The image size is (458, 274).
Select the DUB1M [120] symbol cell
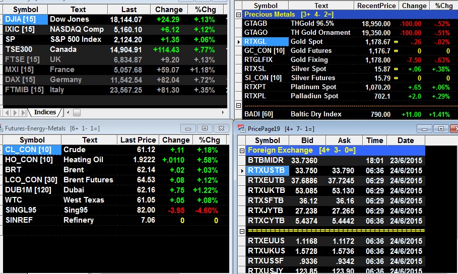click(x=32, y=190)
